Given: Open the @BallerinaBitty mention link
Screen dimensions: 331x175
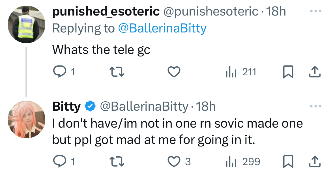Looking at the screenshot, I should click(162, 28).
